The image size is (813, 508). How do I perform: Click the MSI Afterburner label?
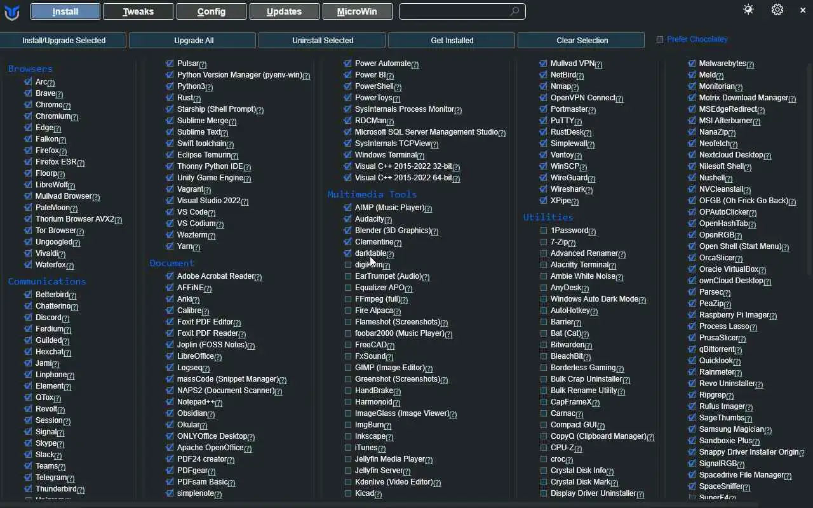(x=726, y=121)
